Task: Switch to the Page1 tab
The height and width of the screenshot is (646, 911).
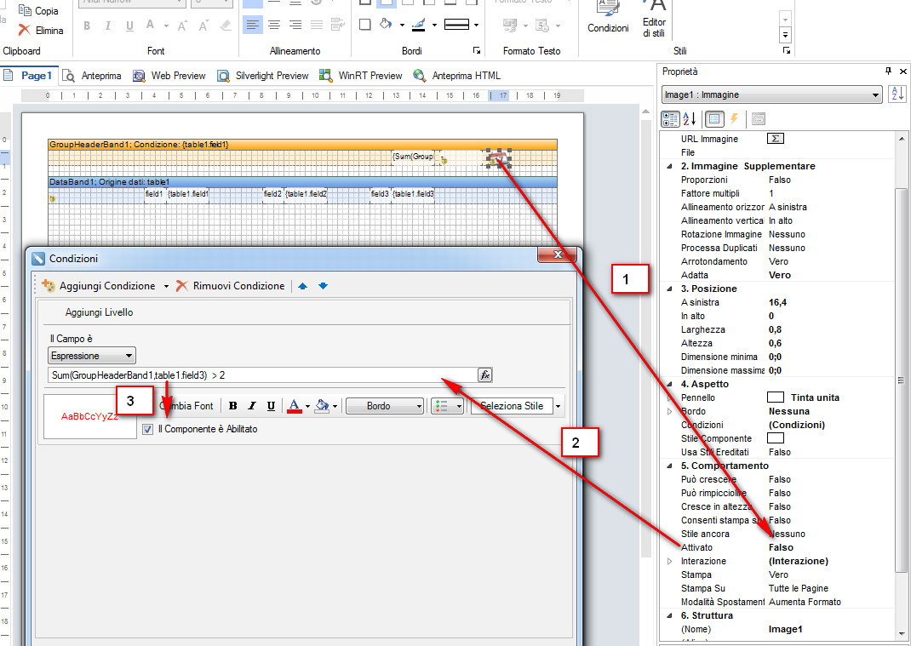Action: pyautogui.click(x=29, y=76)
